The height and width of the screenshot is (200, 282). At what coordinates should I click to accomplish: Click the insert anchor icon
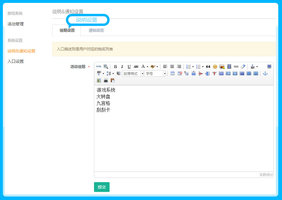pos(265,73)
